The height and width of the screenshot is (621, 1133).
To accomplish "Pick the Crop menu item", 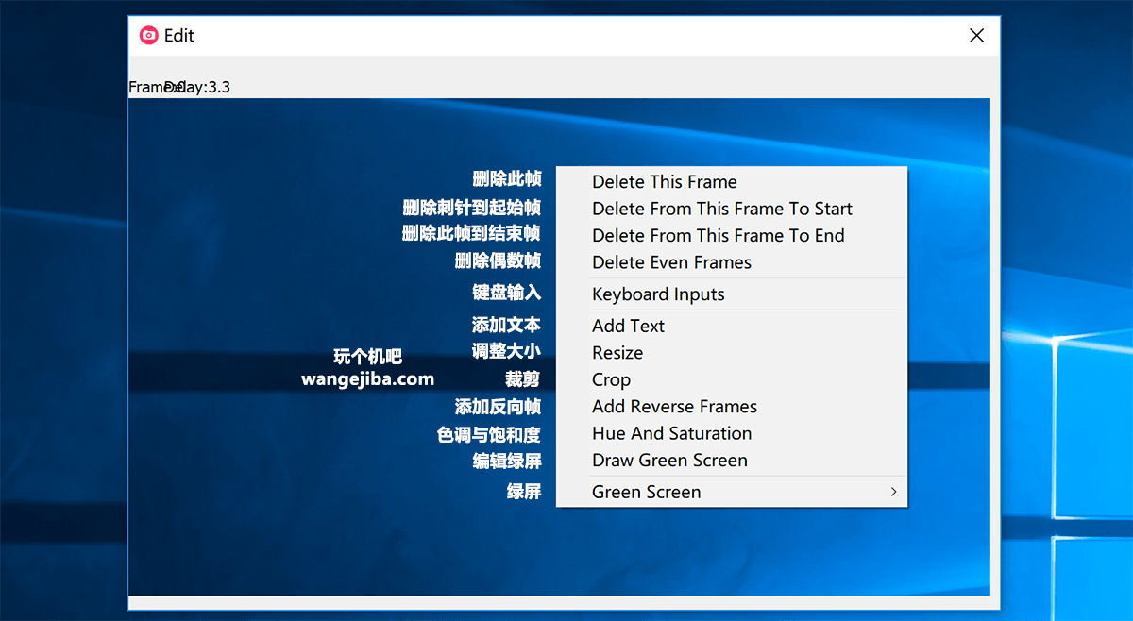I will [x=611, y=379].
